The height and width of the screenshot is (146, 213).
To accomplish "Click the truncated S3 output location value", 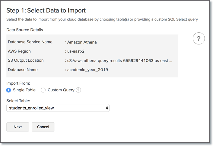I will (x=119, y=60).
